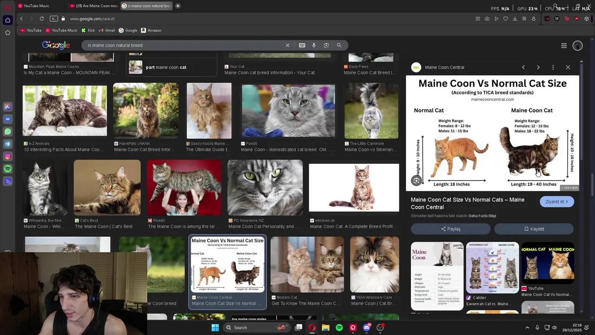Open Spotify in the sidebar
595x335 pixels.
pyautogui.click(x=7, y=169)
